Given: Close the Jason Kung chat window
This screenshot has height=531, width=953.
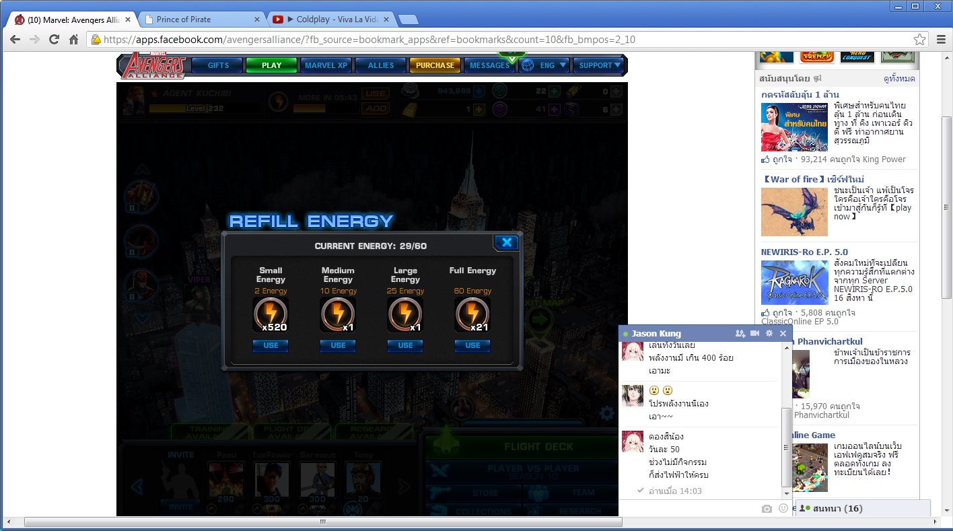Looking at the screenshot, I should click(x=783, y=334).
